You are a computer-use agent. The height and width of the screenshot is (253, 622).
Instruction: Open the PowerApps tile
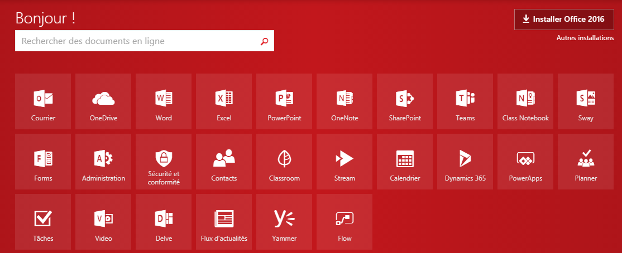[x=525, y=162]
